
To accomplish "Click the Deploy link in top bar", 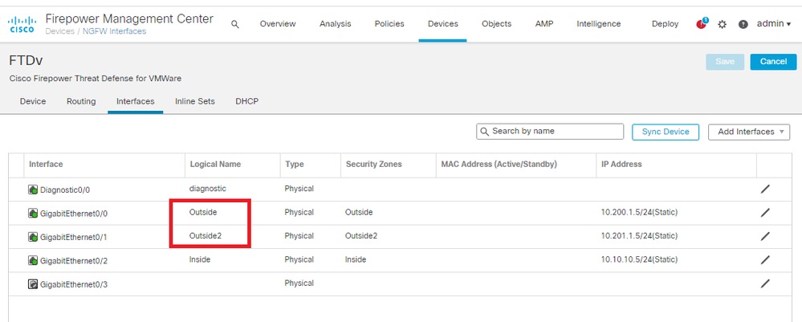I will pyautogui.click(x=665, y=24).
